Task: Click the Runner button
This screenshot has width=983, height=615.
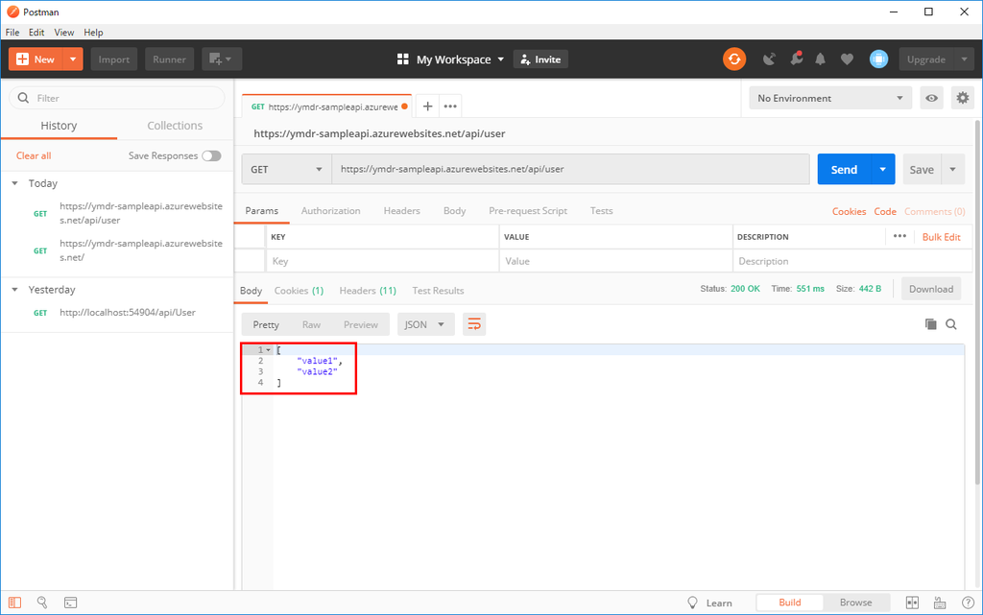Action: tap(169, 59)
